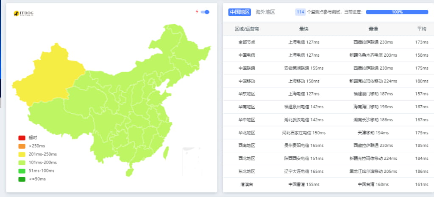The image size is (434, 197).
Task: Select the 西南地区 row label
Action: pyautogui.click(x=247, y=145)
